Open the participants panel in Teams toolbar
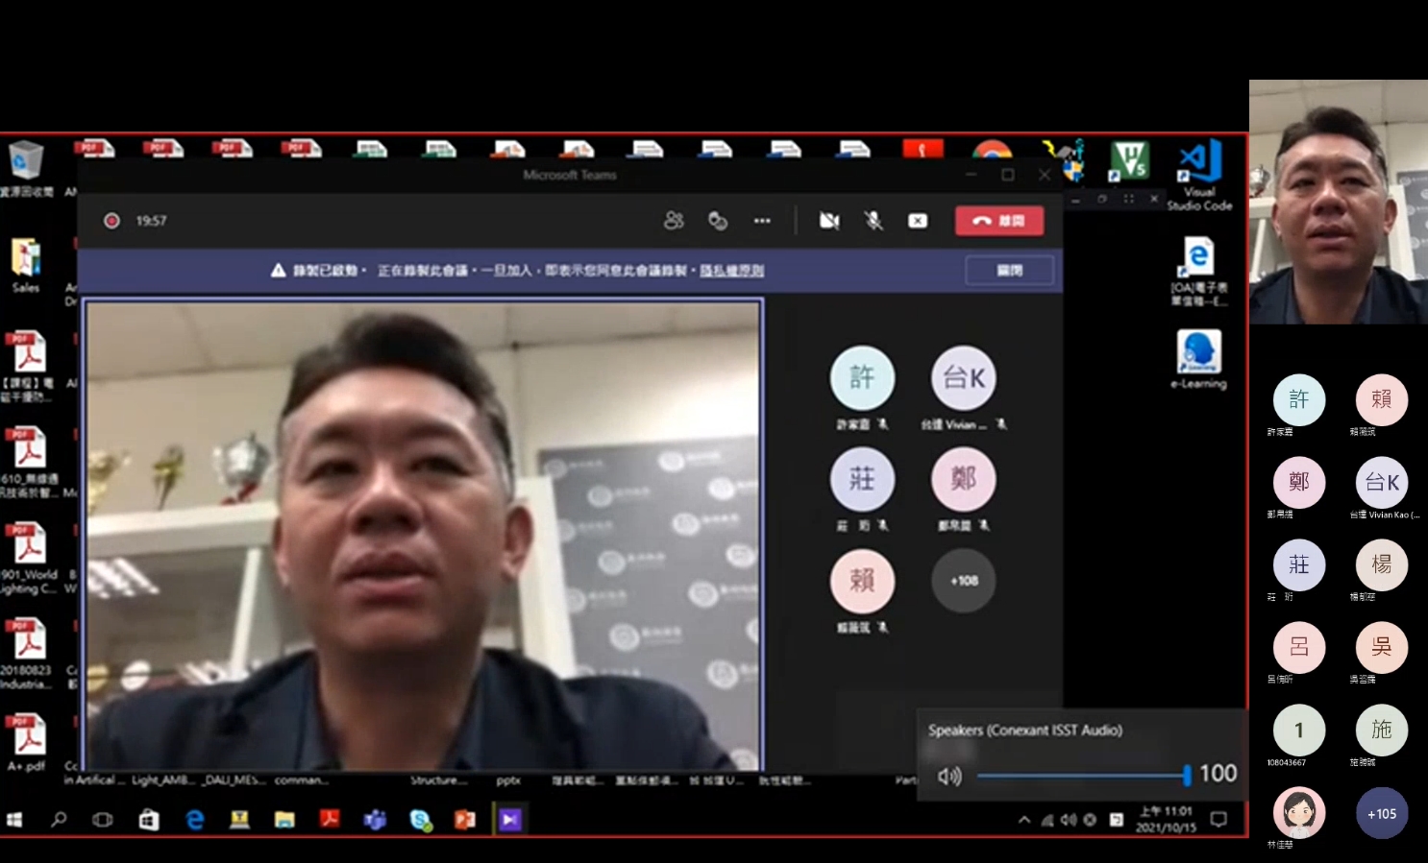 [x=674, y=221]
